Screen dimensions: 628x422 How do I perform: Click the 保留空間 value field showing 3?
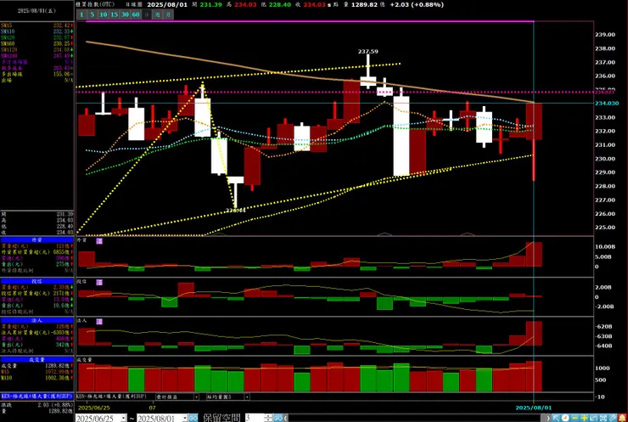pyautogui.click(x=255, y=418)
